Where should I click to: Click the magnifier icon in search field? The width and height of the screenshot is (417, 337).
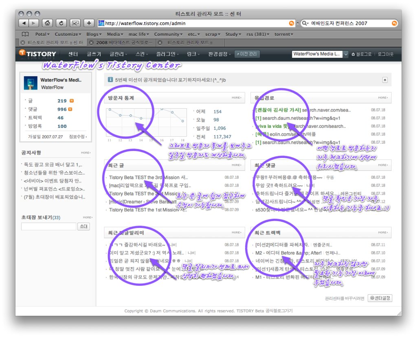coord(305,23)
